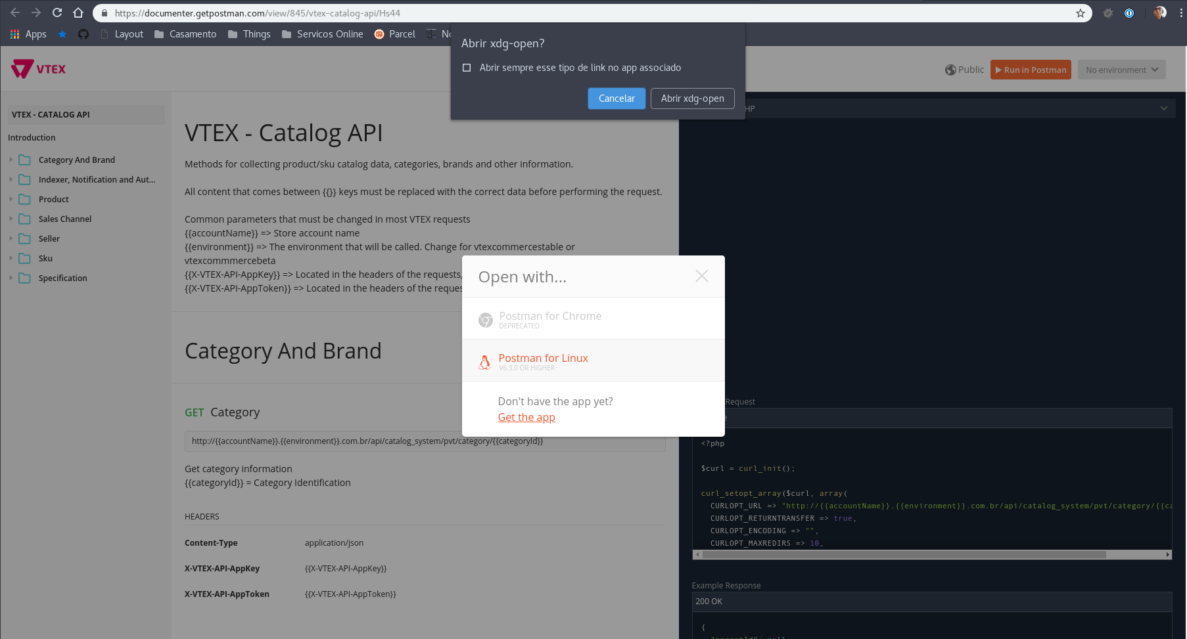Bookmark this page with the star icon
Image resolution: width=1187 pixels, height=639 pixels.
pos(1080,13)
